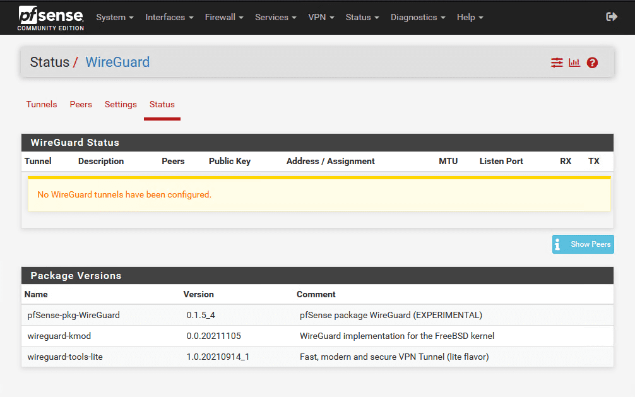Click the EXPERIMENTAL package comment
635x397 pixels.
[391, 315]
